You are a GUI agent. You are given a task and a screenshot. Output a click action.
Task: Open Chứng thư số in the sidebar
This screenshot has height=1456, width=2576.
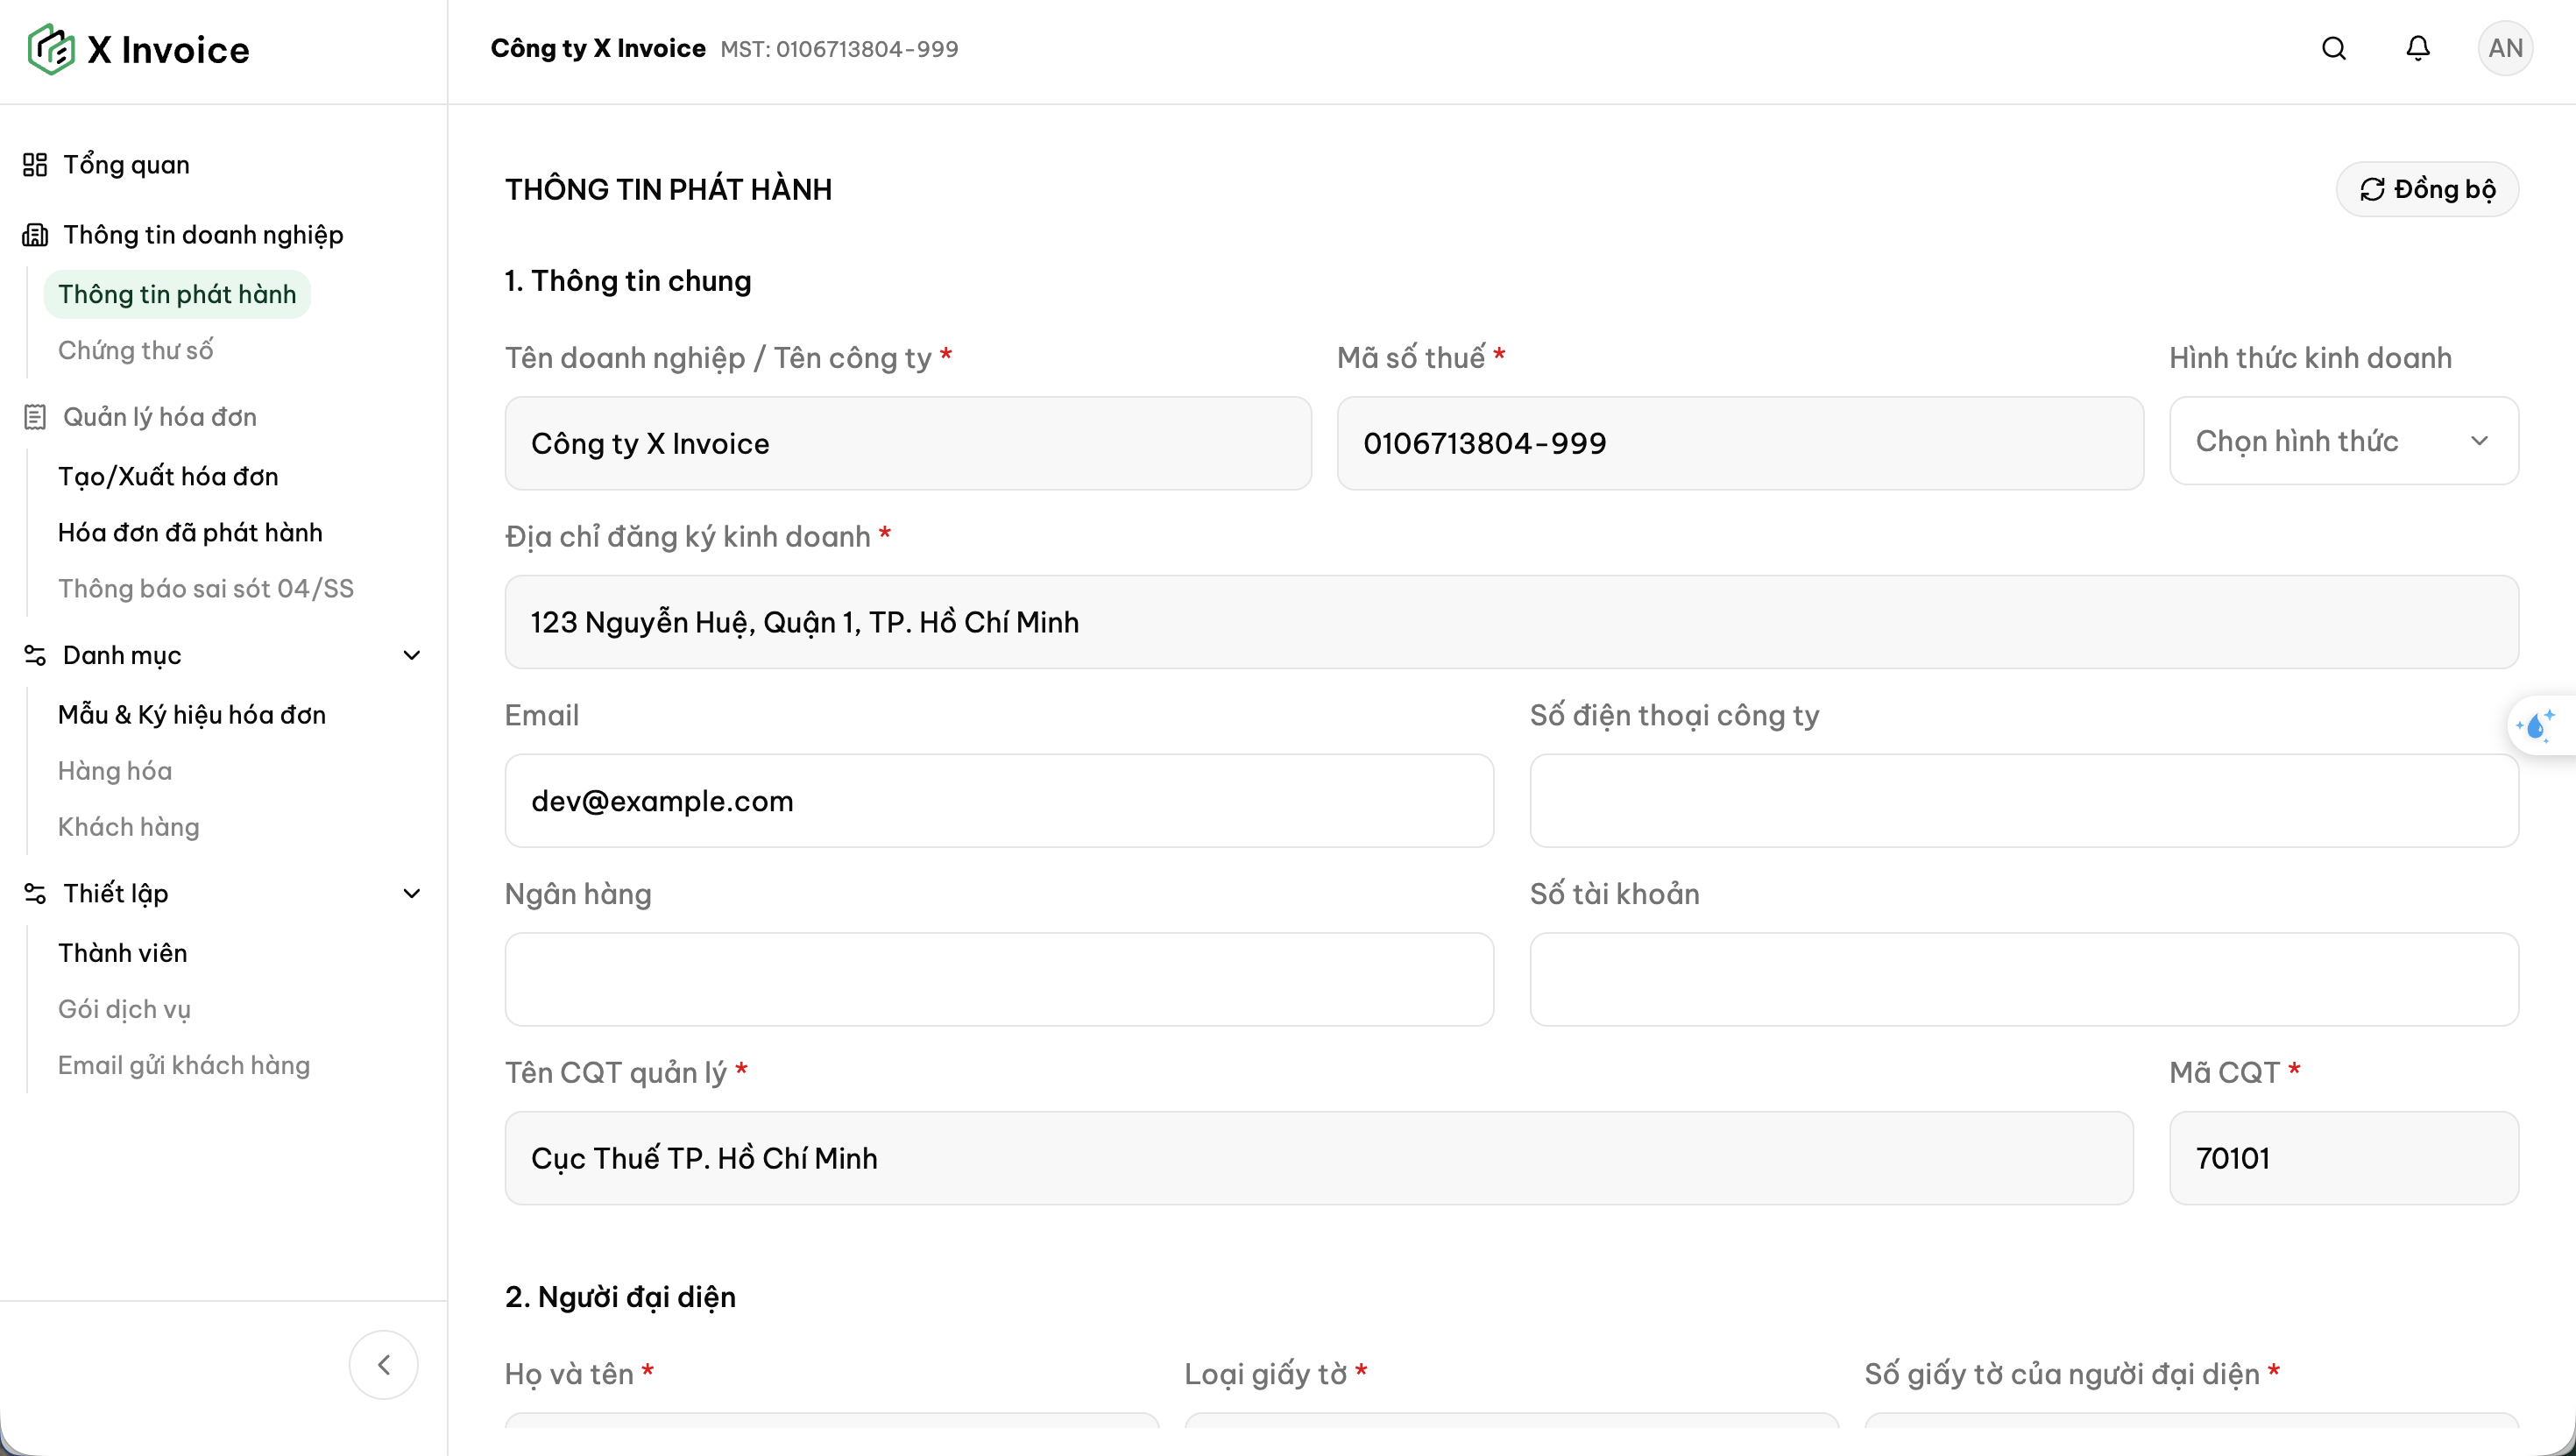136,350
